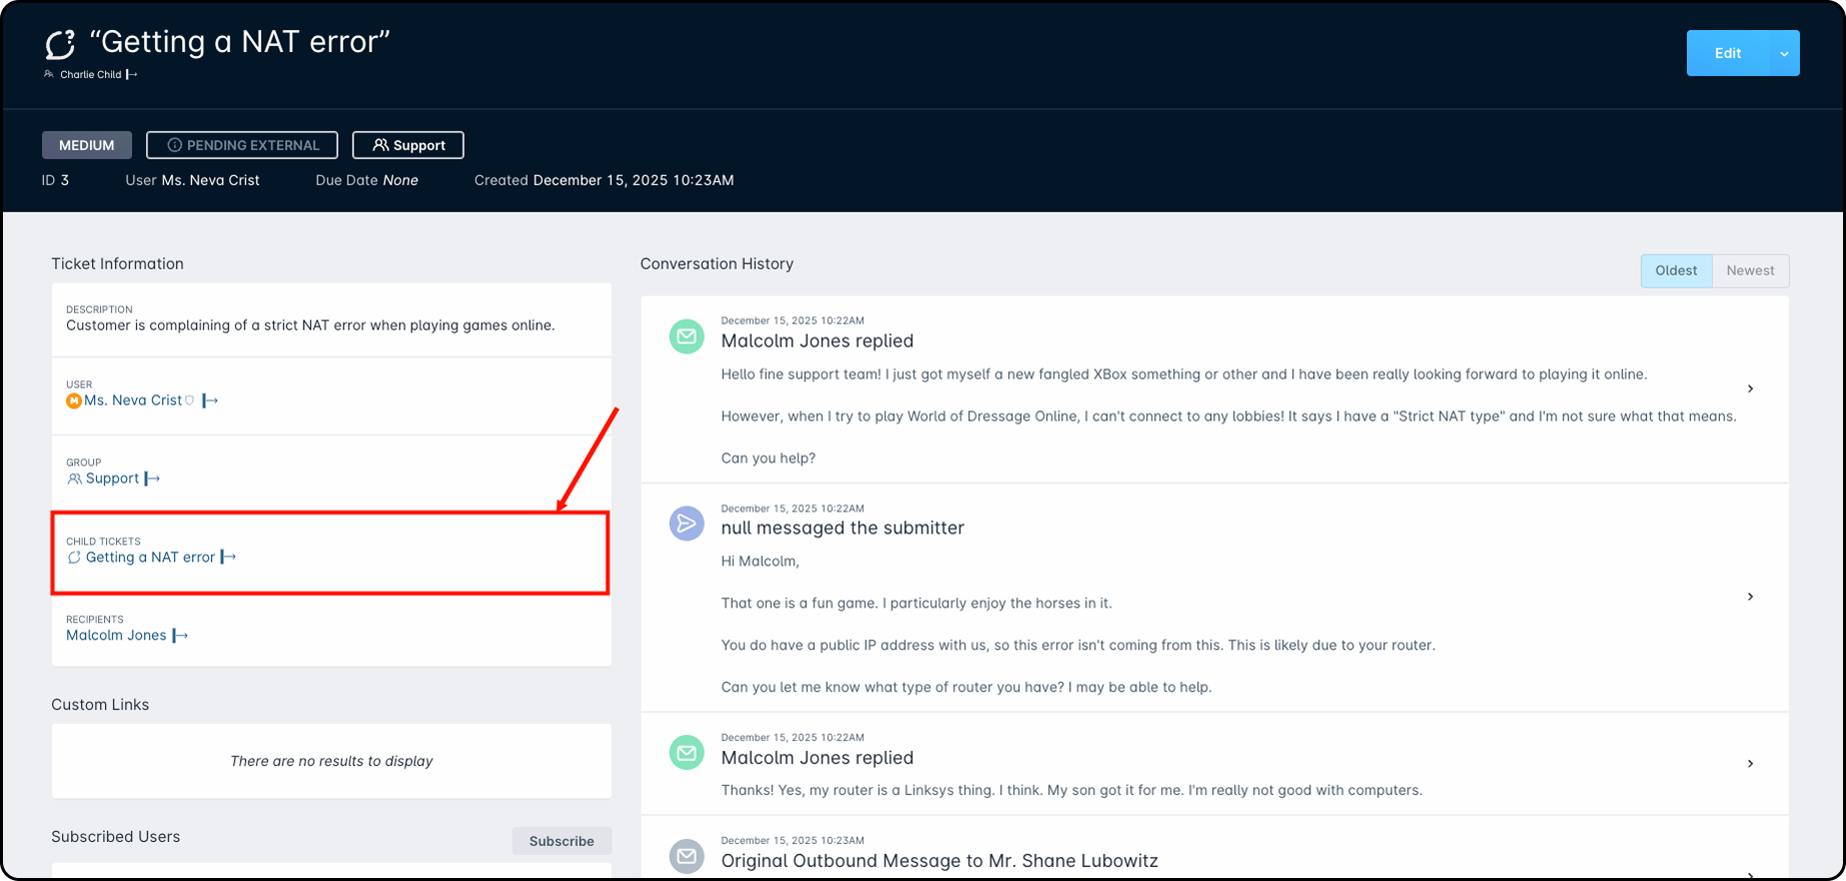
Task: Click the MEDIUM priority badge
Action: point(87,145)
